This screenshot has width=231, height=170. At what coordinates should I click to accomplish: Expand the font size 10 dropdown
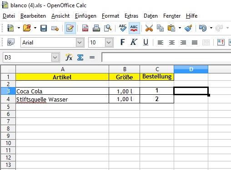(x=109, y=43)
